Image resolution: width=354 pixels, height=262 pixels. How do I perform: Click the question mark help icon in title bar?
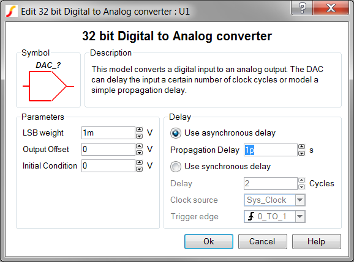point(302,9)
